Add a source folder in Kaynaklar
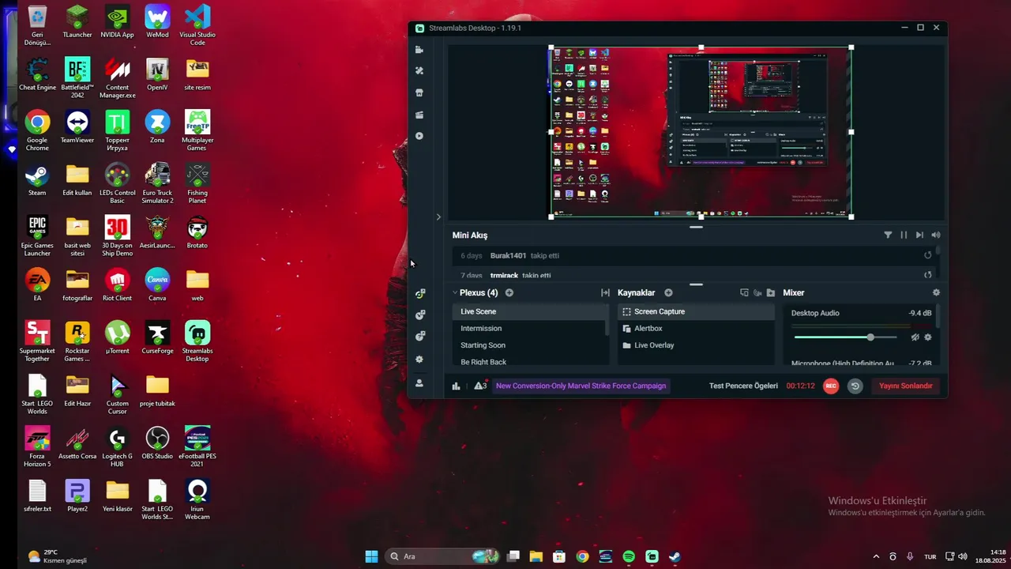The width and height of the screenshot is (1011, 569). [x=771, y=292]
